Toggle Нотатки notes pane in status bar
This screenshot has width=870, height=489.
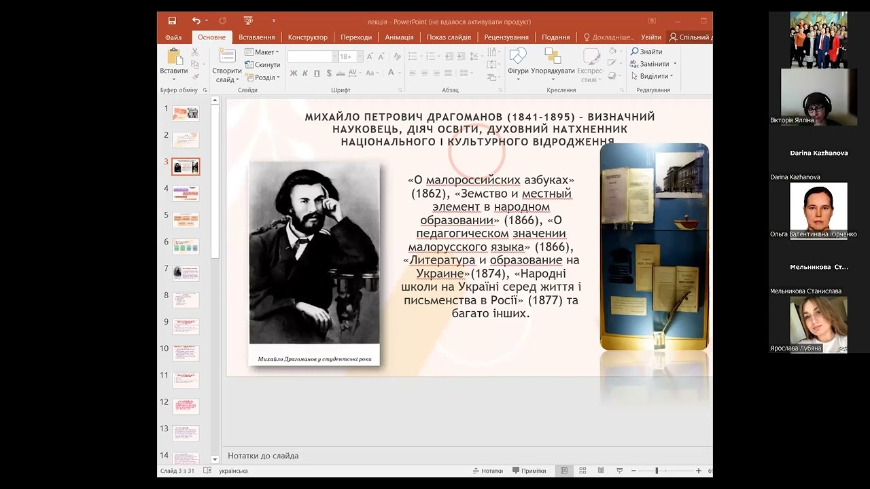tap(487, 471)
